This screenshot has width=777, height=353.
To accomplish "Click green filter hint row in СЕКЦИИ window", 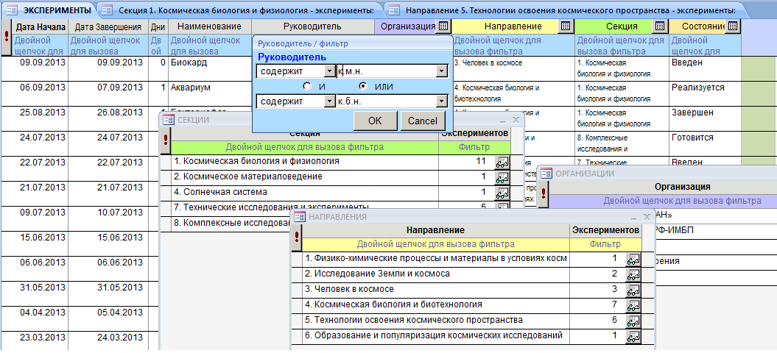I will click(305, 147).
